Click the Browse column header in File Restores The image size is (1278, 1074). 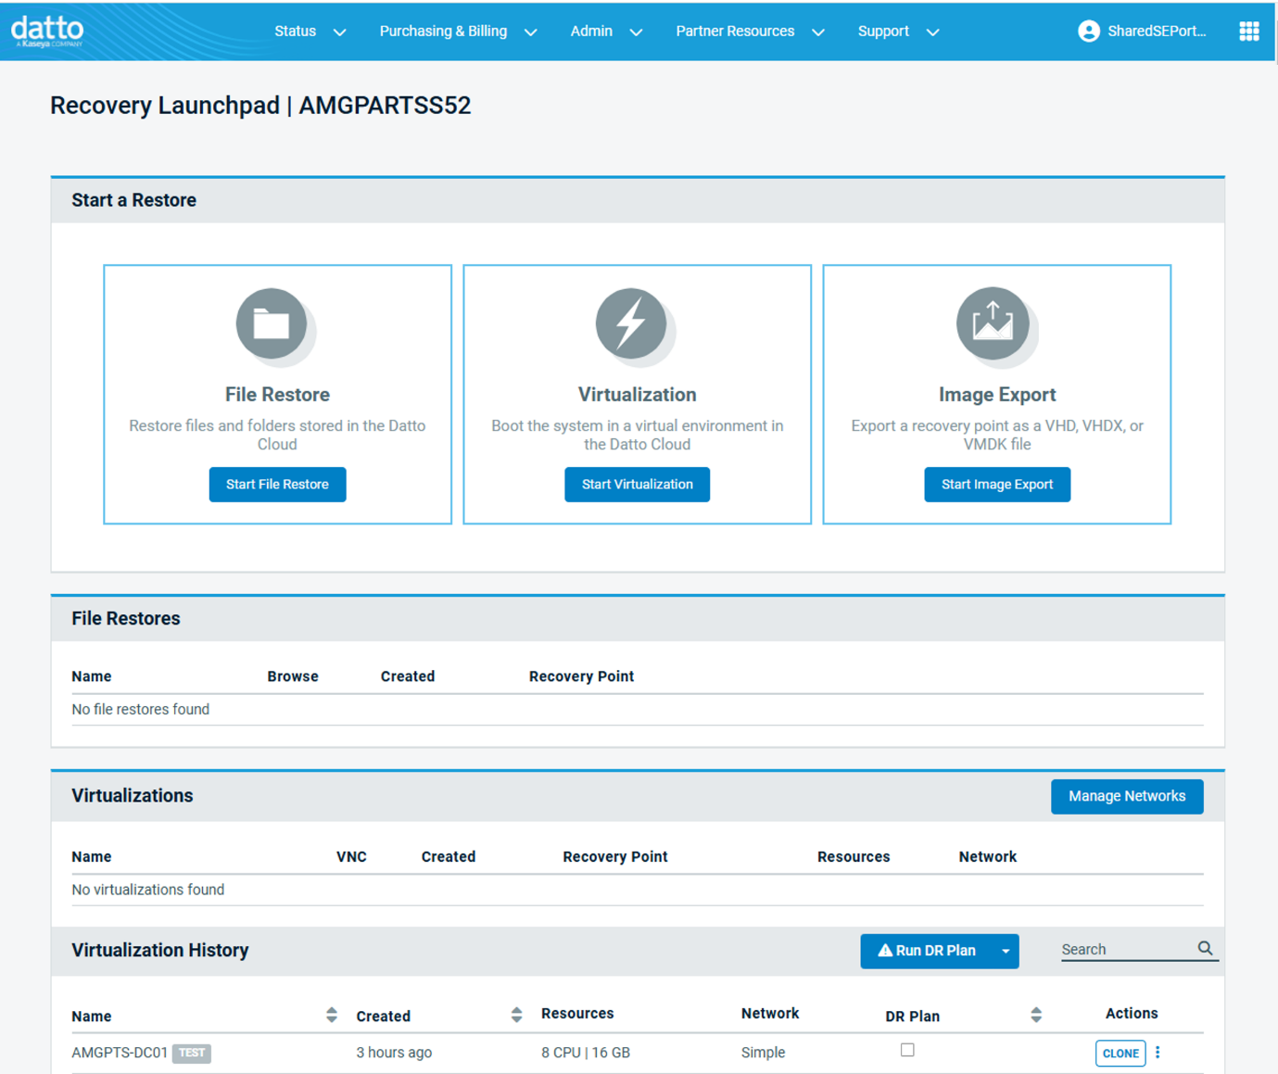tap(293, 676)
